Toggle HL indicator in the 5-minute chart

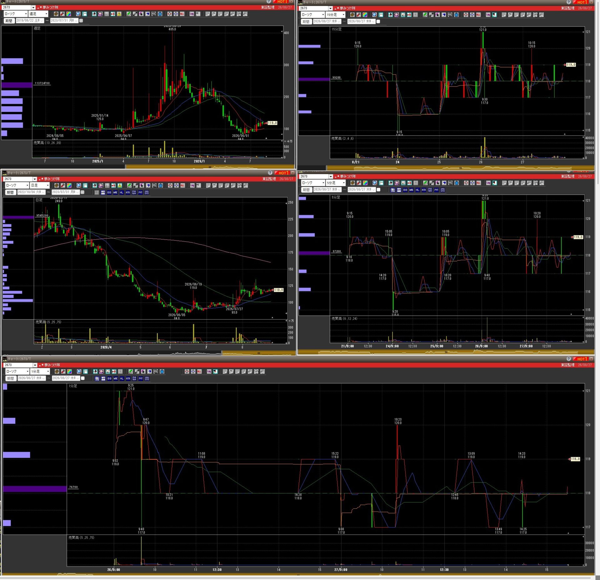click(417, 190)
